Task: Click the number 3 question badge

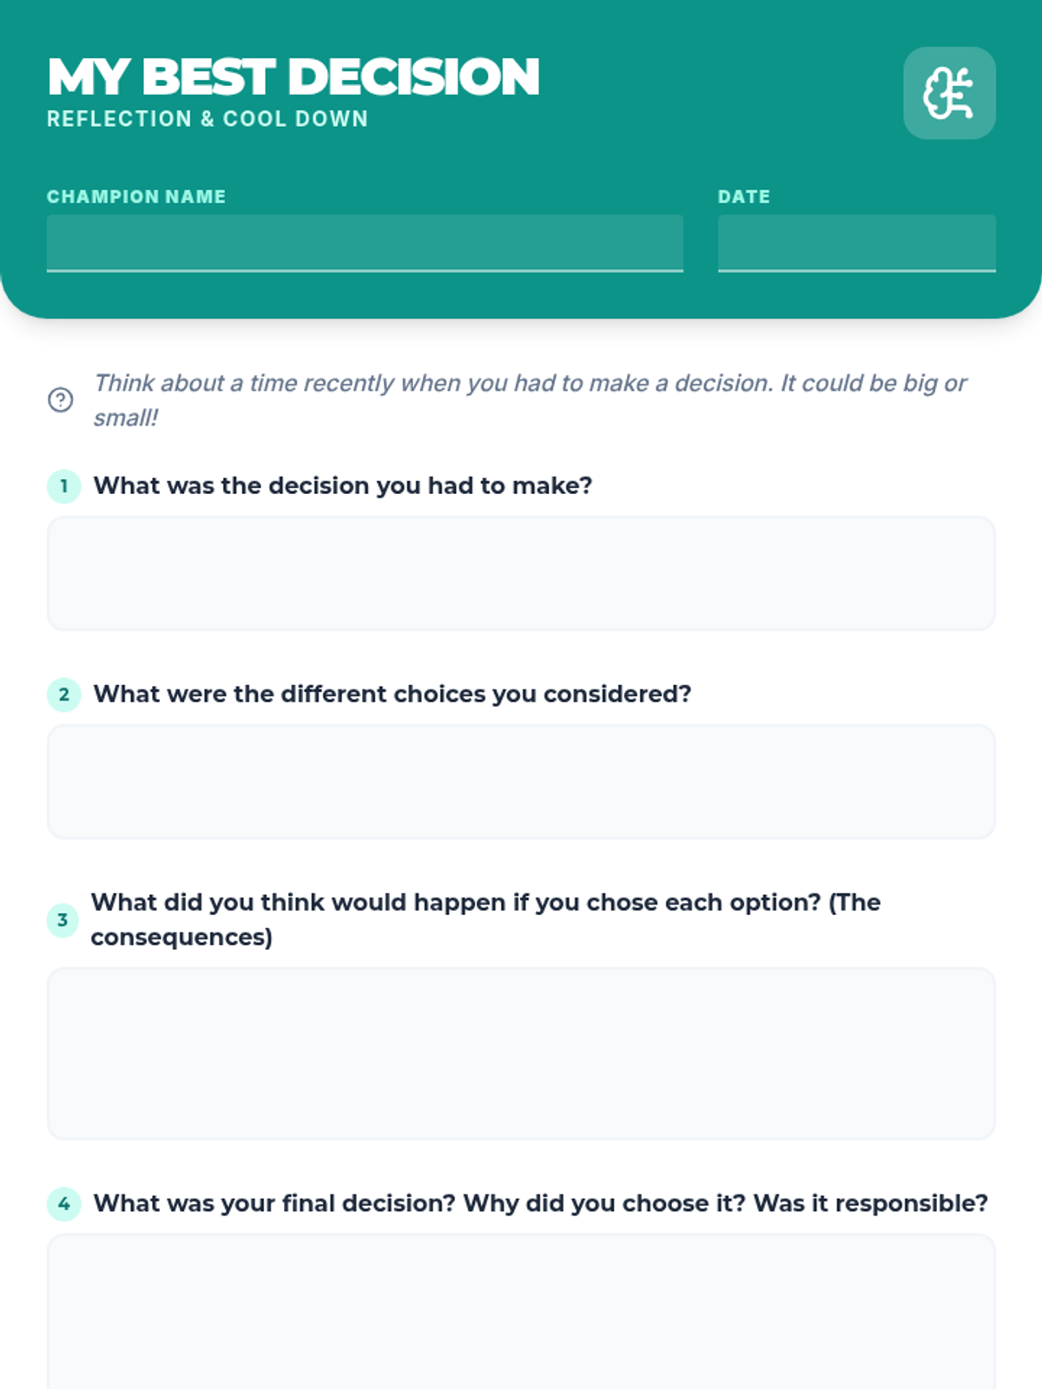Action: click(63, 920)
